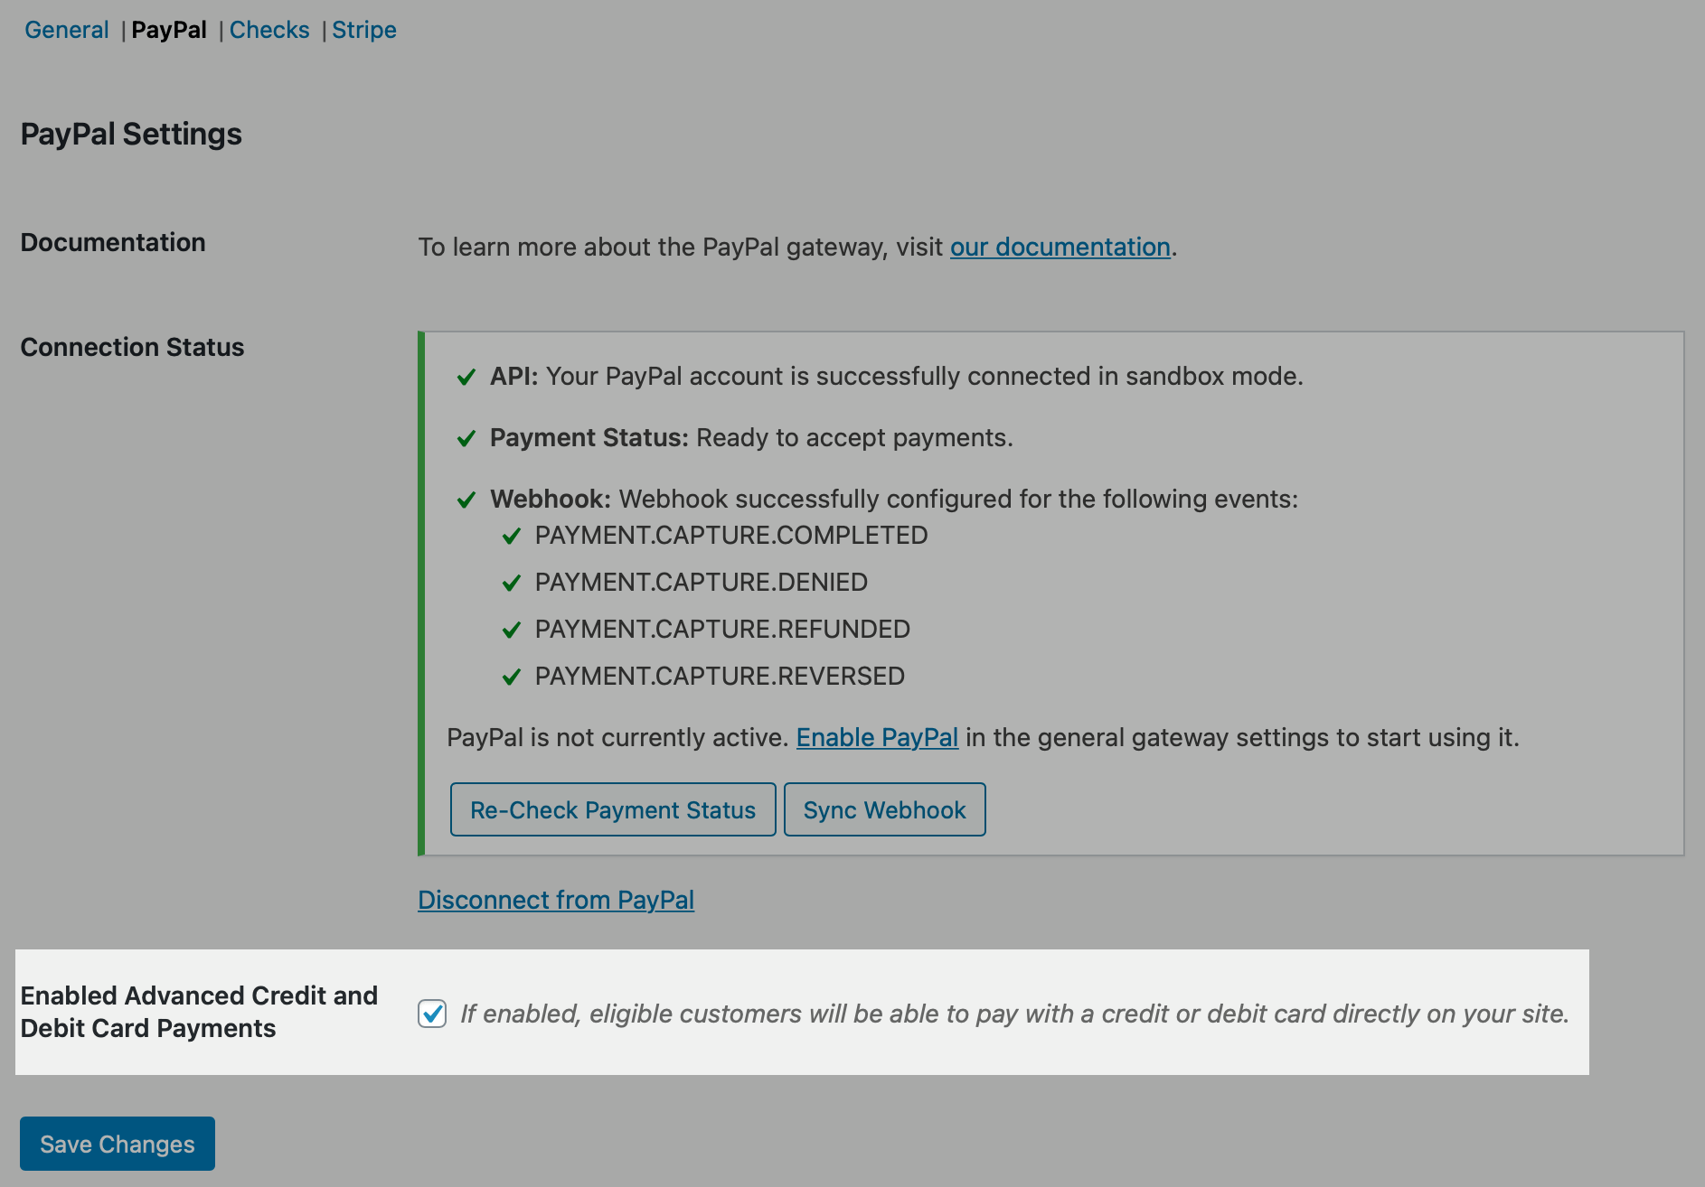Click the Payment Status checkmark icon
Image resolution: width=1705 pixels, height=1187 pixels.
click(466, 438)
